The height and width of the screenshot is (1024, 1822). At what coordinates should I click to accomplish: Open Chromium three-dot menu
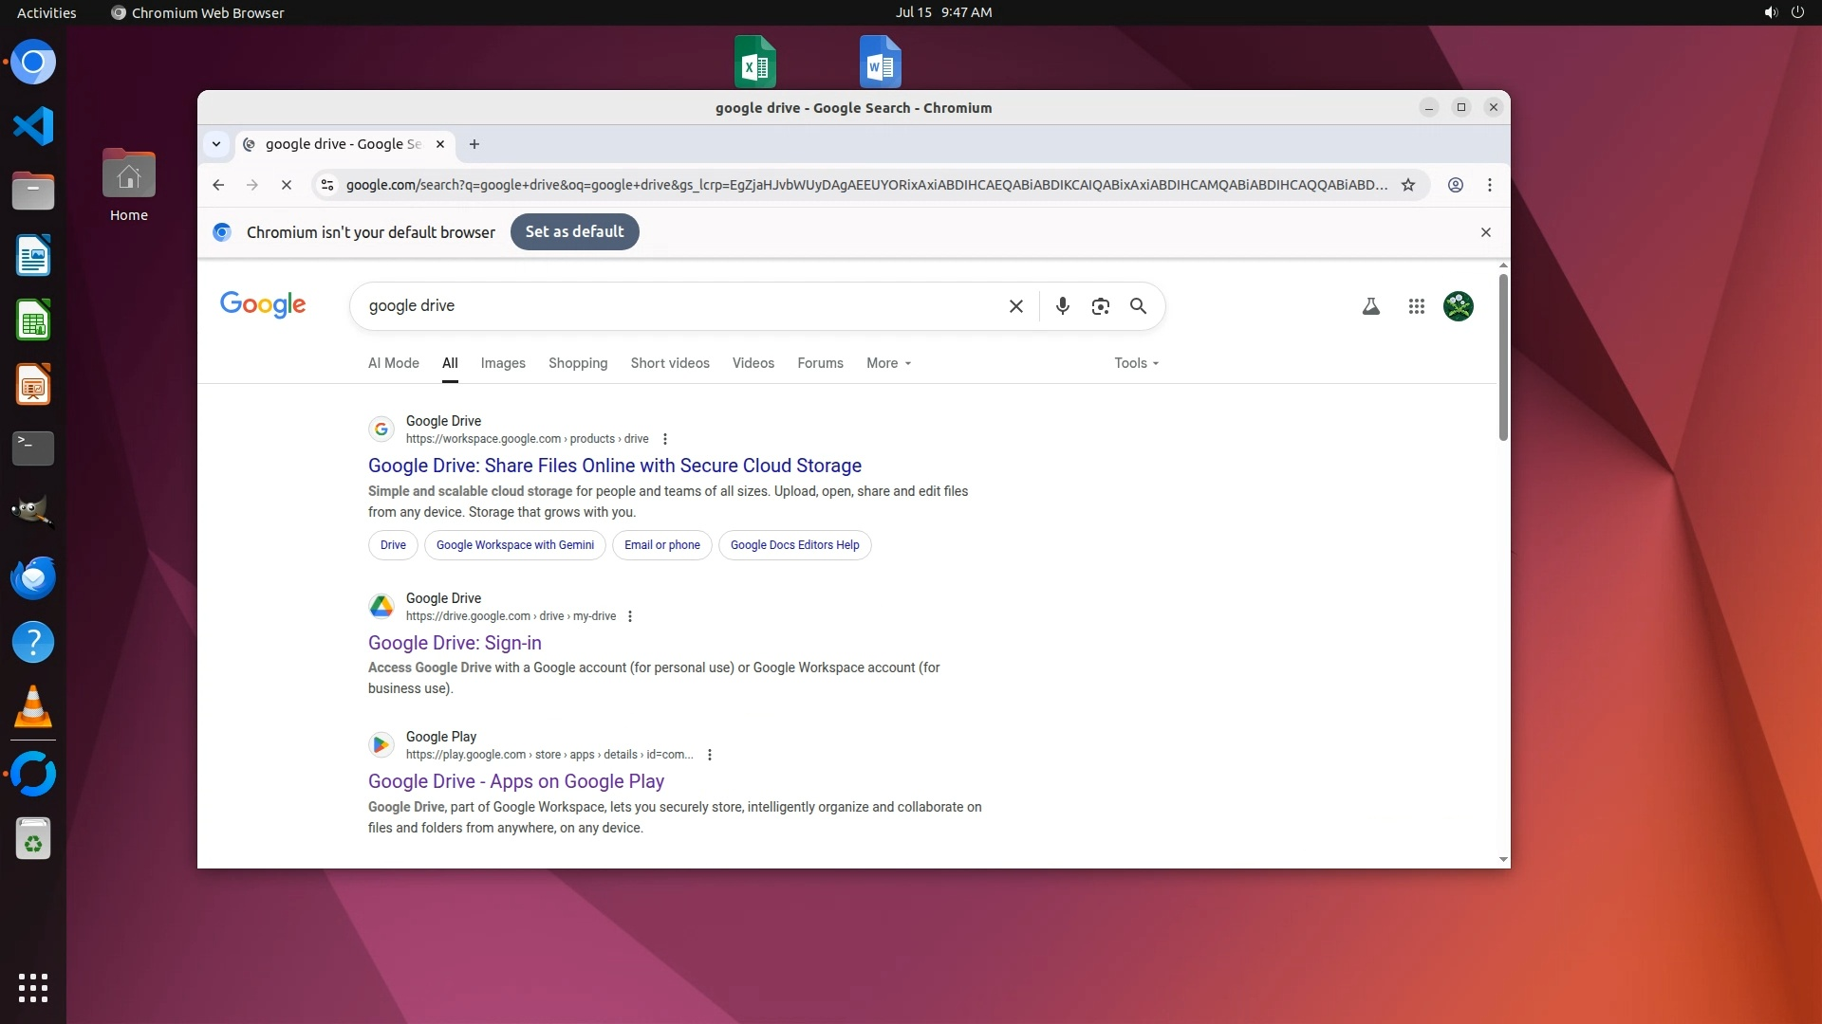click(1489, 185)
